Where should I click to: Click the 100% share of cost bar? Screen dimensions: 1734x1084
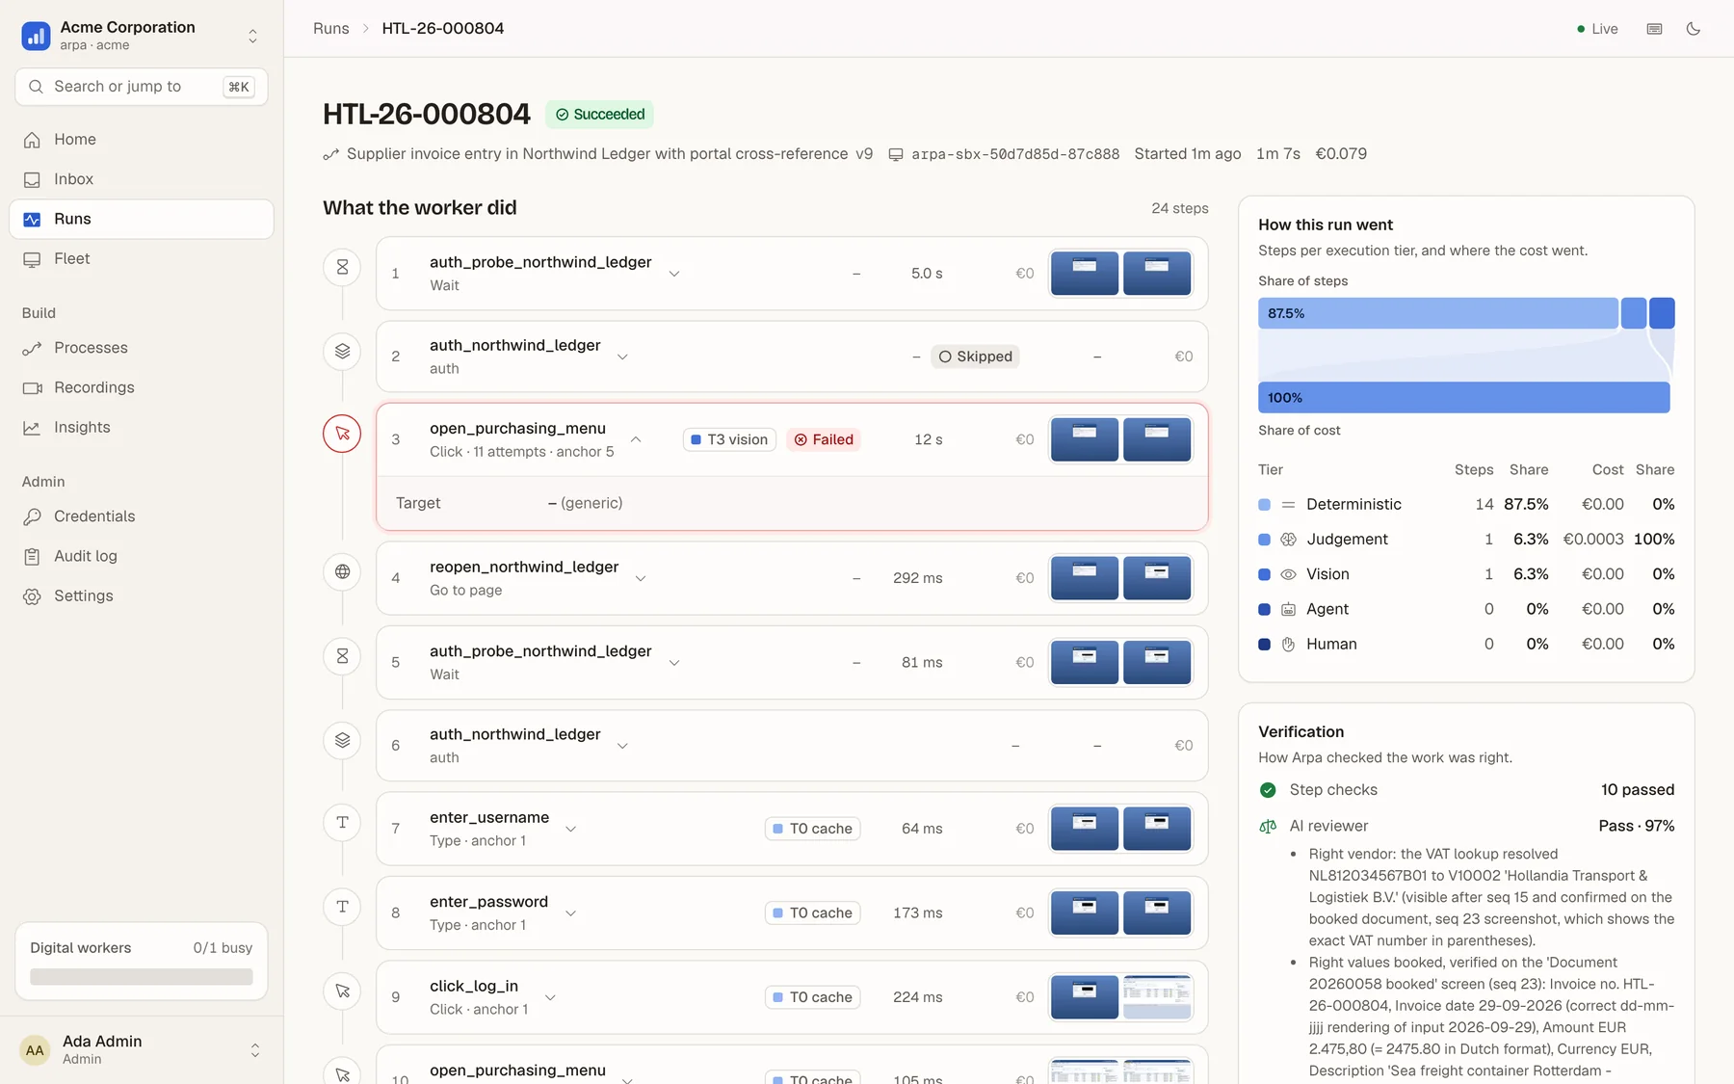[1464, 398]
